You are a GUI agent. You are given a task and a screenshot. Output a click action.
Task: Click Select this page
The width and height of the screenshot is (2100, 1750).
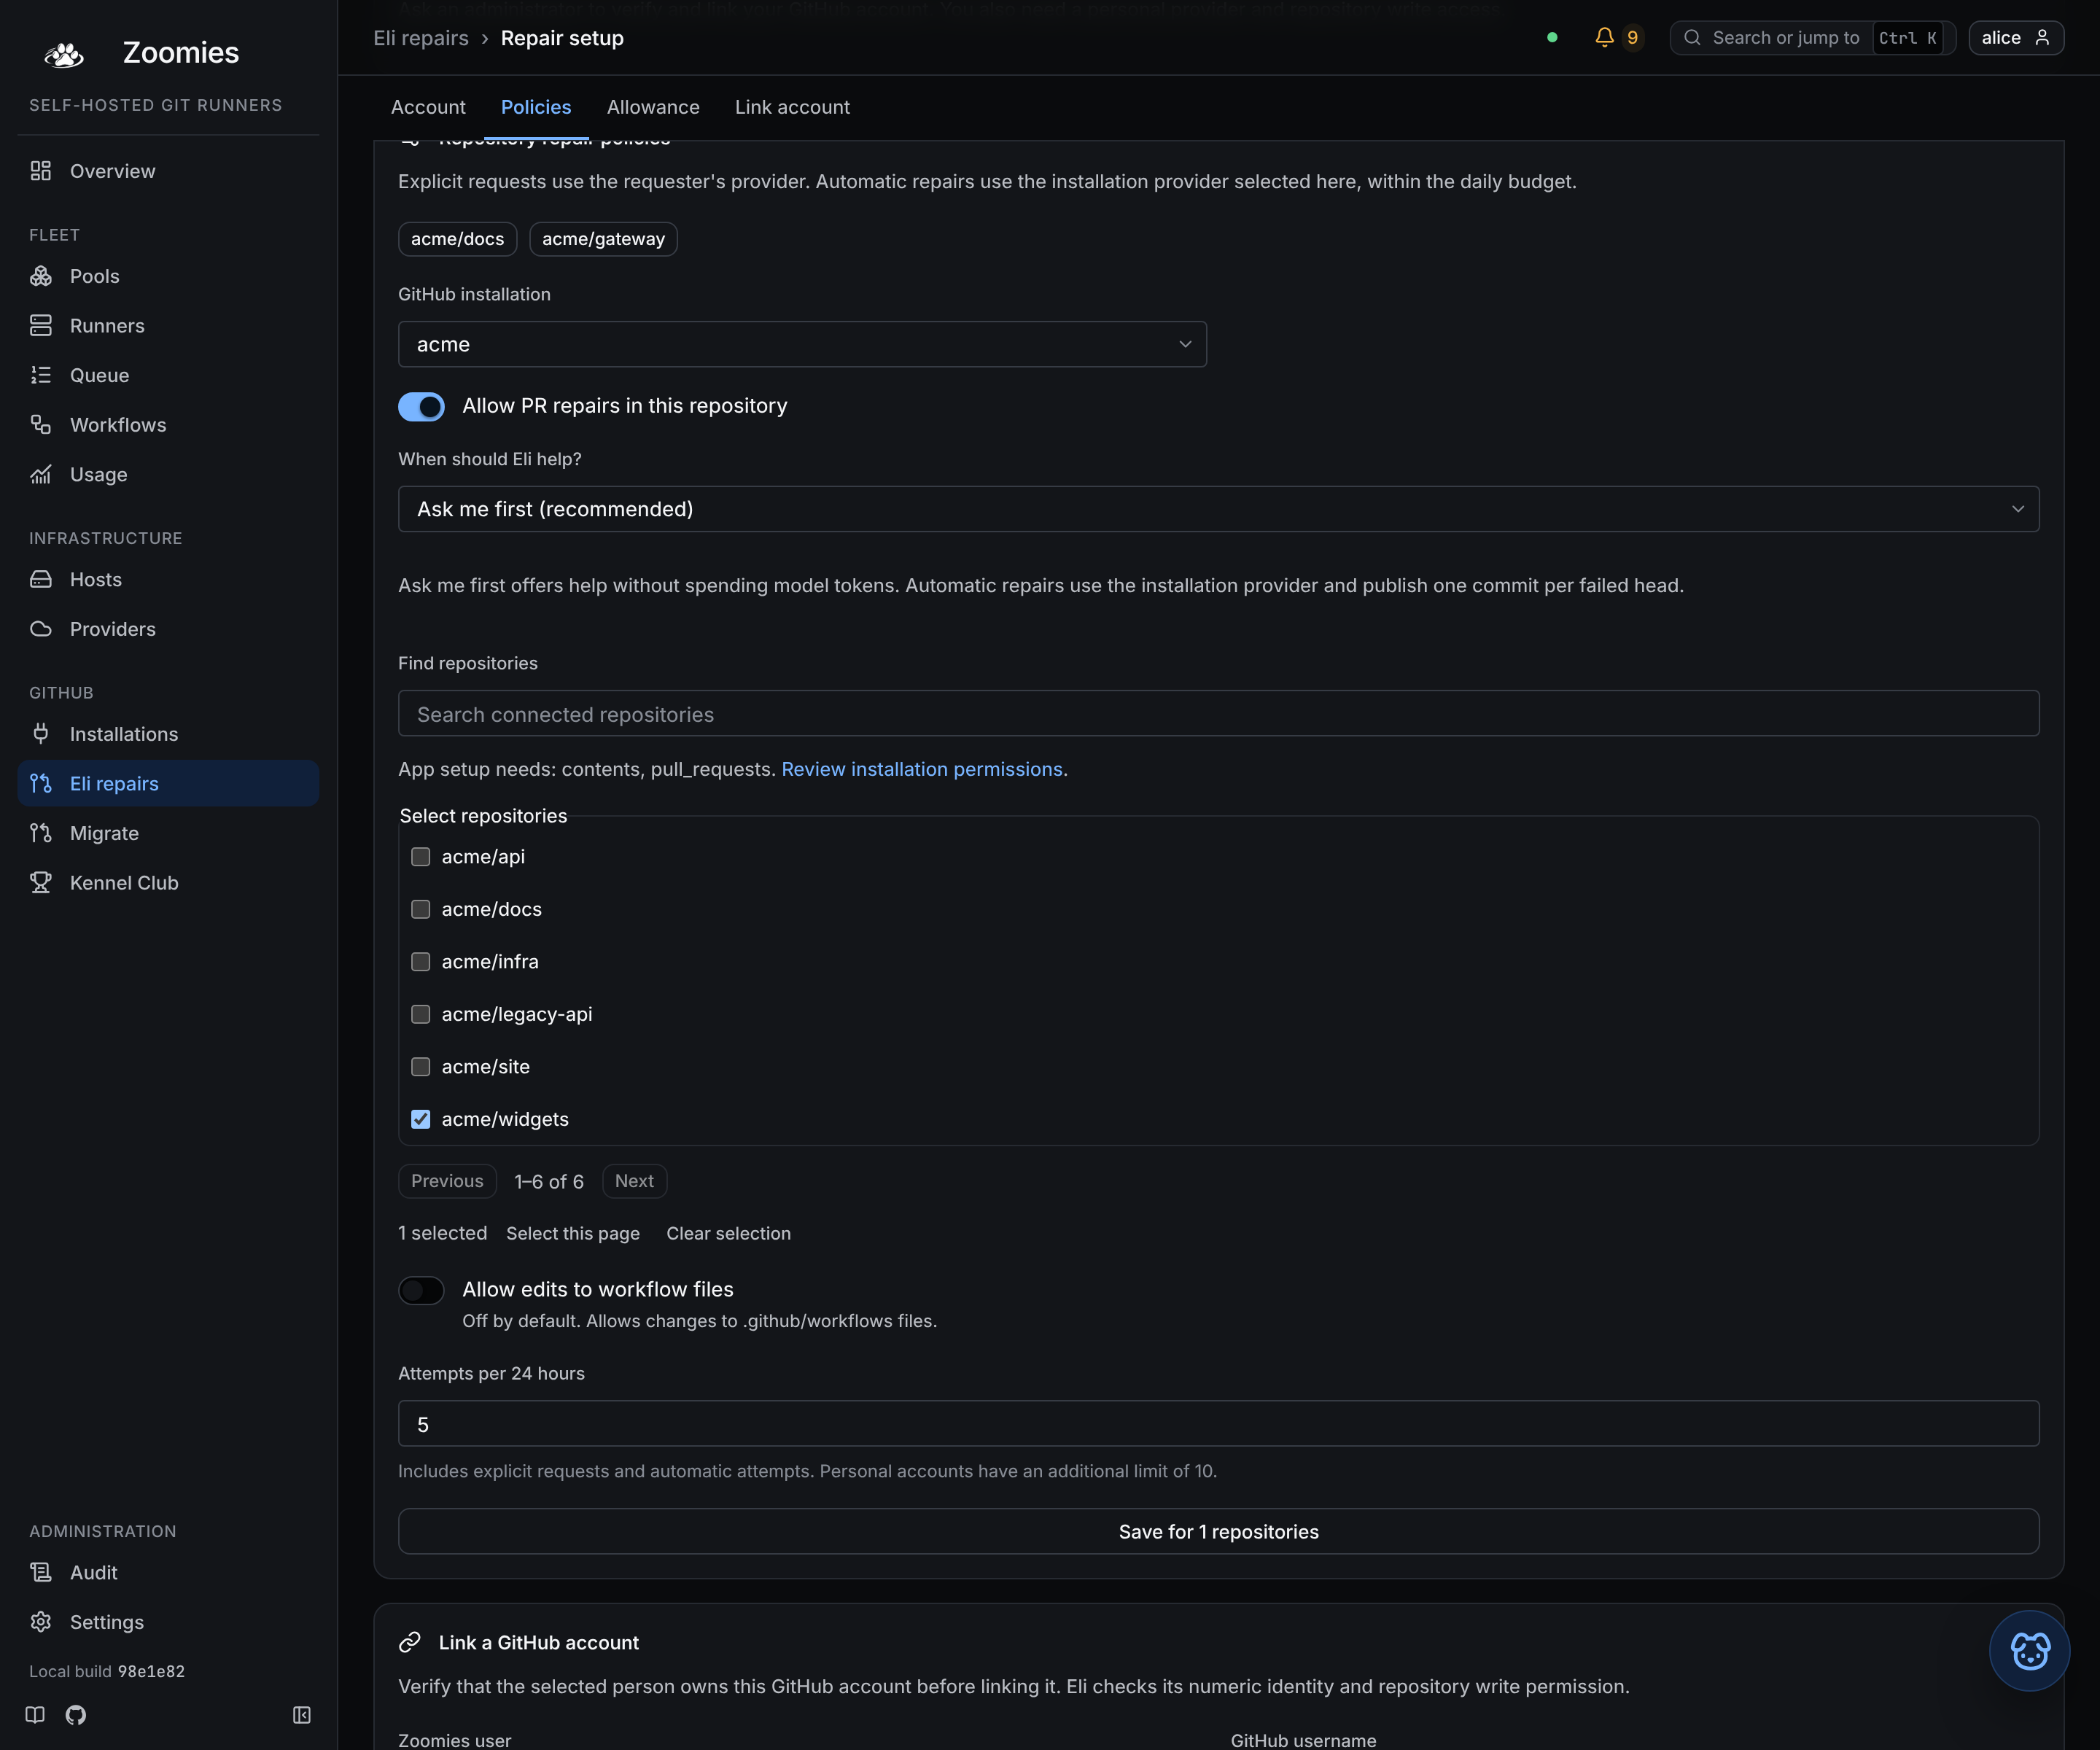point(573,1233)
